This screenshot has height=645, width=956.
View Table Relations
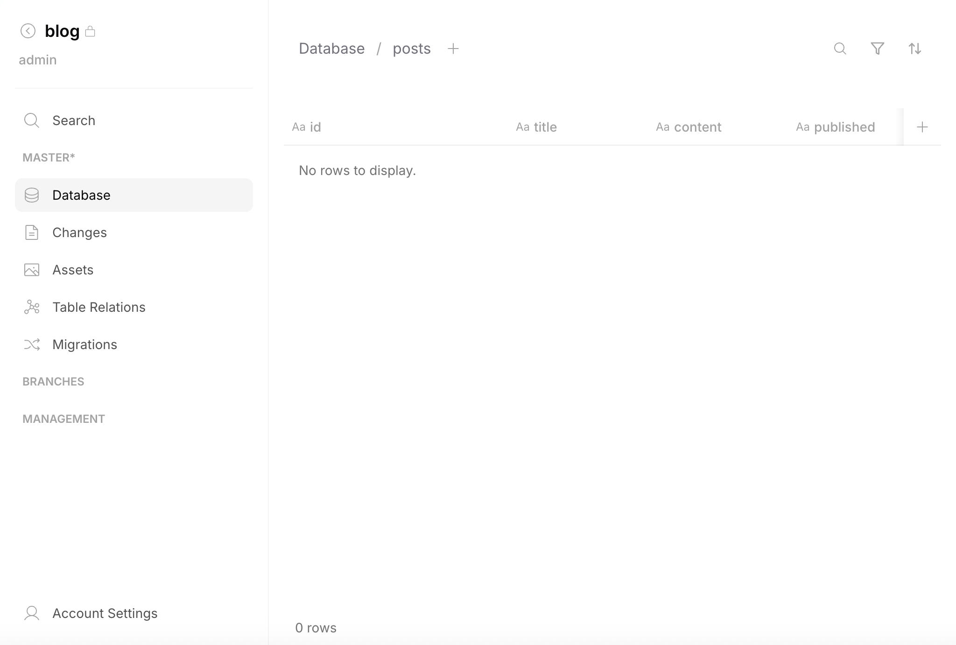98,307
